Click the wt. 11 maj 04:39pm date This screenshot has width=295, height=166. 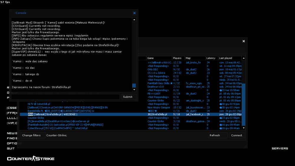(x=230, y=66)
